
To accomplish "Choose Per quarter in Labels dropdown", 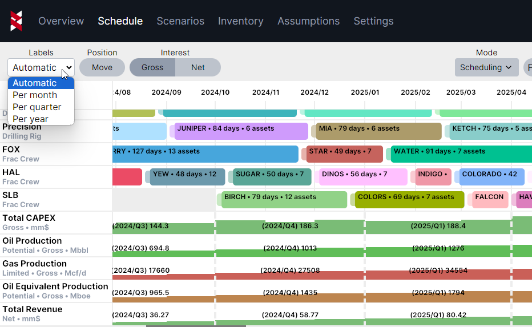I will 37,107.
